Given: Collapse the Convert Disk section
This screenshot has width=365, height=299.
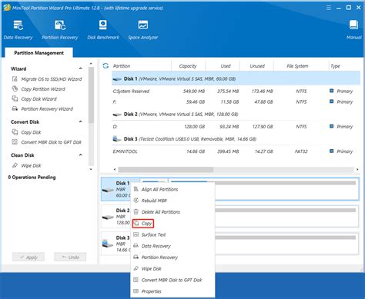Looking at the screenshot, I should click(81, 121).
